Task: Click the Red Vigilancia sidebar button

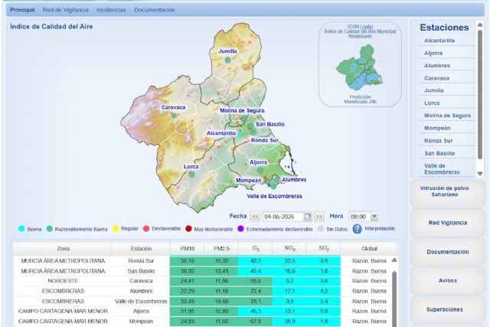Action: pos(447,223)
